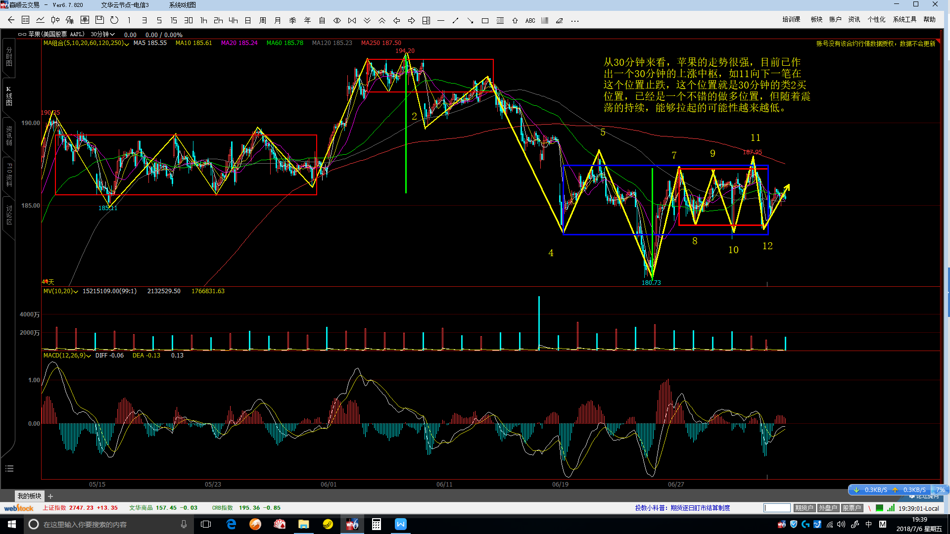Add a new board with the plus button
Image resolution: width=950 pixels, height=534 pixels.
pos(50,496)
